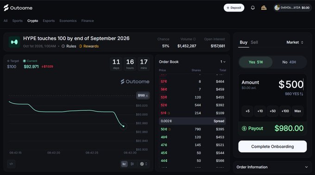Select the 53¢ ask row
The image size is (315, 175).
192,97
